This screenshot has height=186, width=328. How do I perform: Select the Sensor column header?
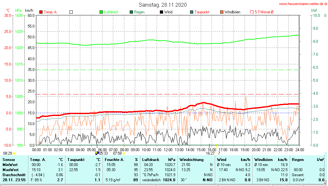click(x=9, y=160)
